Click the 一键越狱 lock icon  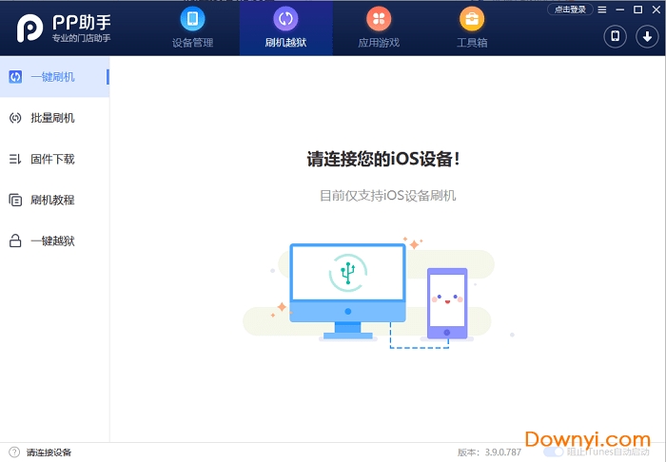[15, 241]
